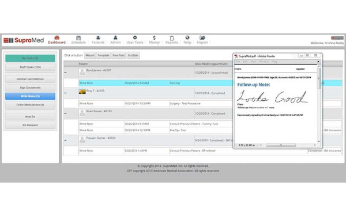Select the Staff Tasks sidebar item
The width and height of the screenshot is (346, 216).
30,67
